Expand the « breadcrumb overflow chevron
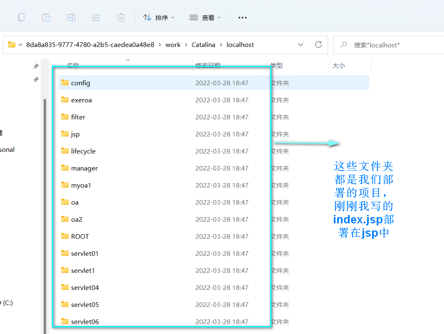This screenshot has height=334, width=444. tap(20, 45)
